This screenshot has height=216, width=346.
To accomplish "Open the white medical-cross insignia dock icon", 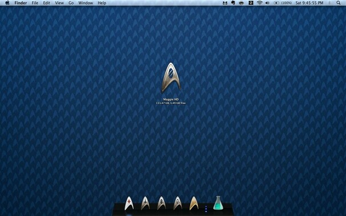I will pyautogui.click(x=129, y=203).
